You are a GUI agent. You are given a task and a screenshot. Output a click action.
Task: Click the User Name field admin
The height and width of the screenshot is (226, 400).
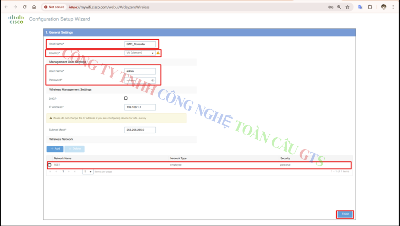point(140,71)
